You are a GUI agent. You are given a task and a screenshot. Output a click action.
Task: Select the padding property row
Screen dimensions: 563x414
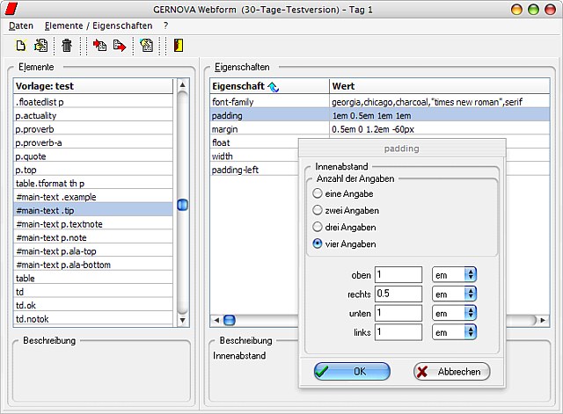click(380, 115)
